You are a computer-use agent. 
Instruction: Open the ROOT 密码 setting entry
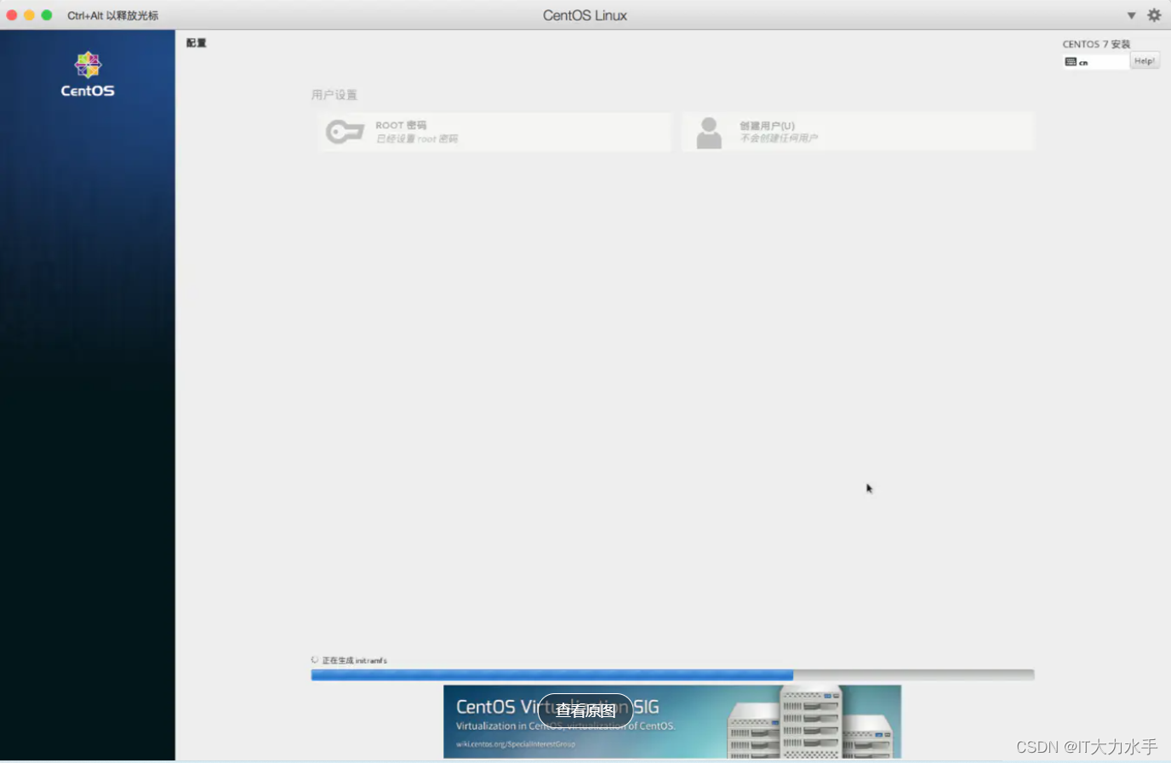(494, 132)
